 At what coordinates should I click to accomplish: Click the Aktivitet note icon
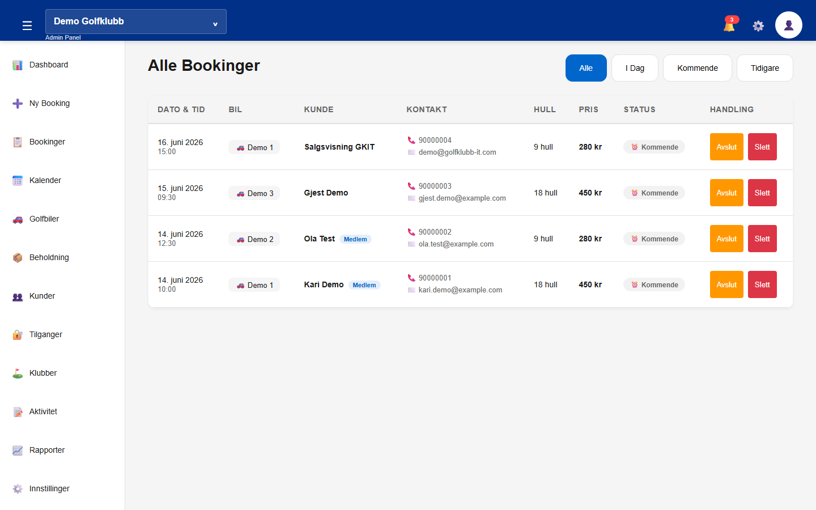coord(18,412)
